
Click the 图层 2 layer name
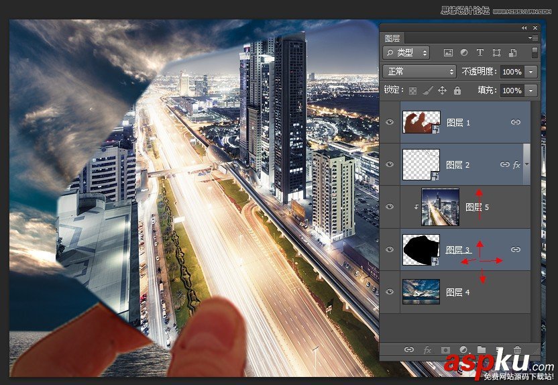[x=458, y=165]
